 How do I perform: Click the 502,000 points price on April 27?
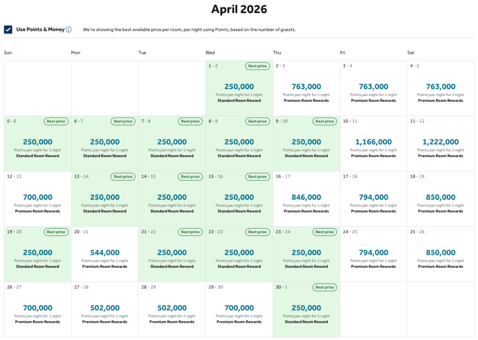pyautogui.click(x=105, y=307)
